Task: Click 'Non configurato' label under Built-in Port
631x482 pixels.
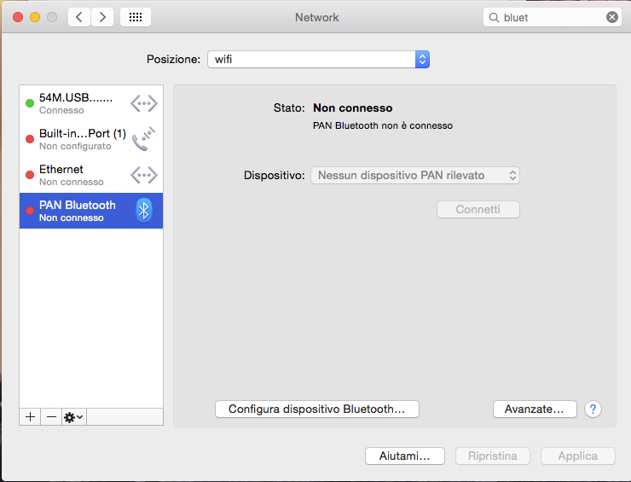Action: click(75, 146)
